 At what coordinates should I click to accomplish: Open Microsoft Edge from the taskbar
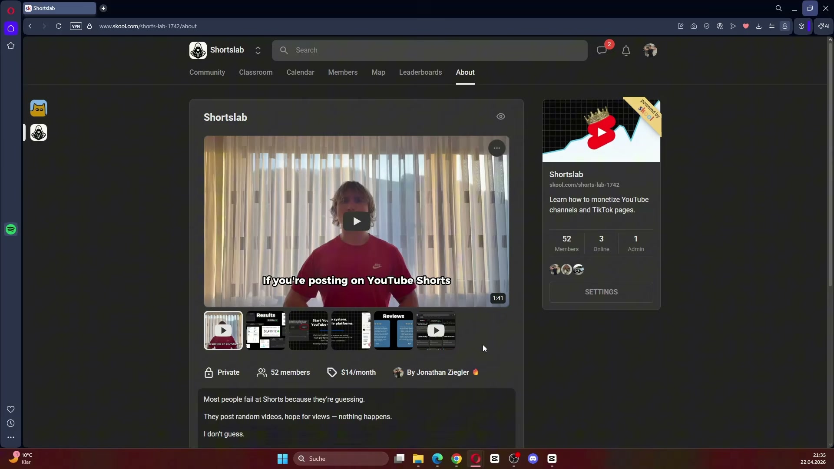437,459
